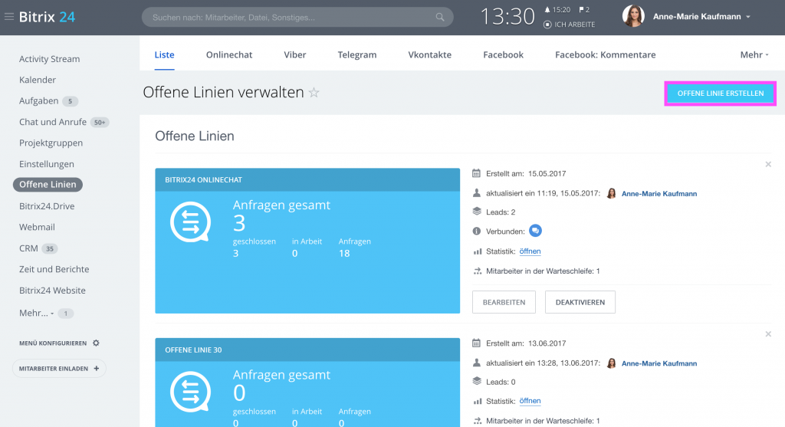Image resolution: width=785 pixels, height=427 pixels.
Task: Open Zeit und Berichte in the sidebar
Action: (54, 269)
